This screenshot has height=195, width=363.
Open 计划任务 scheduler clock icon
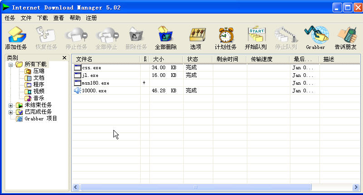coord(226,35)
